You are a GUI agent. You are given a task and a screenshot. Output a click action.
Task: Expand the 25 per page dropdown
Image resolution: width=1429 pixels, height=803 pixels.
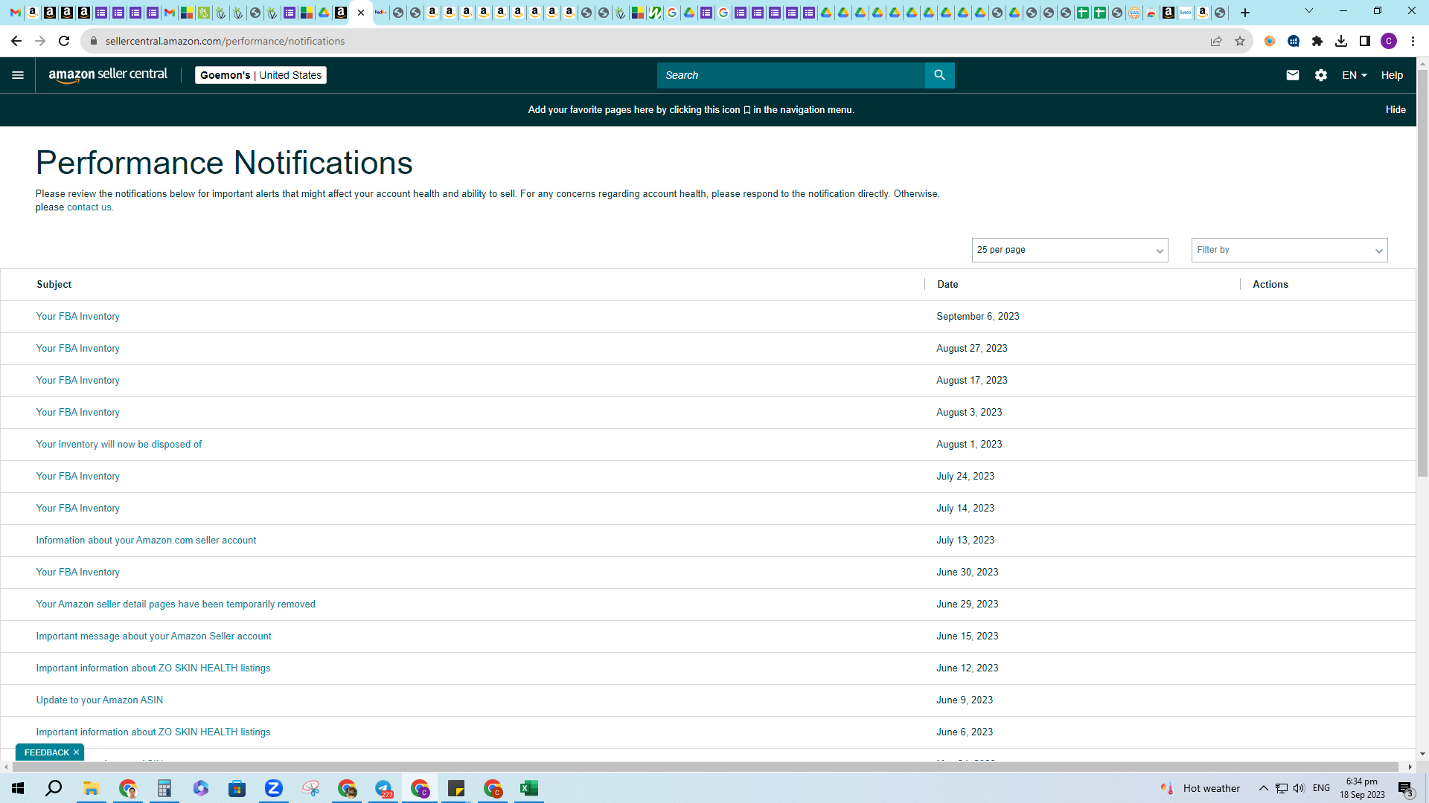tap(1070, 250)
